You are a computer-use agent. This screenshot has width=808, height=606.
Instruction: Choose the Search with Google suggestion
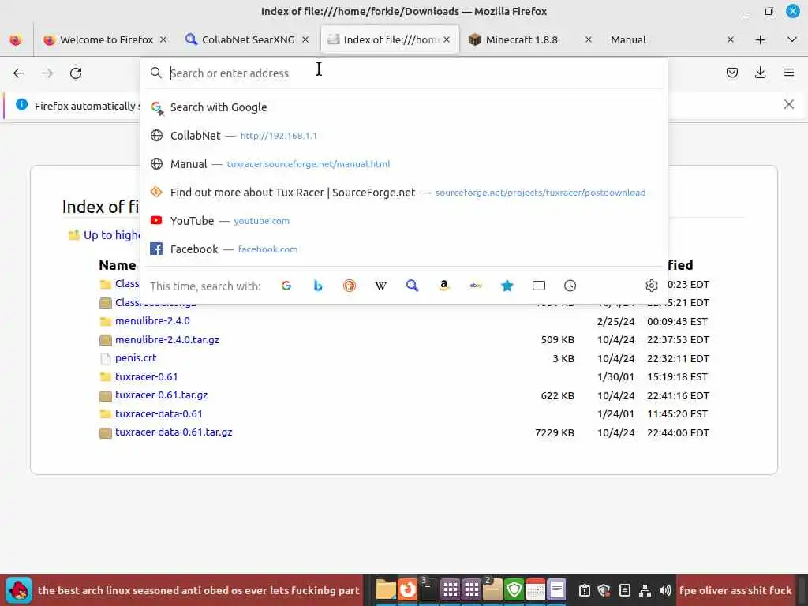tap(404, 107)
